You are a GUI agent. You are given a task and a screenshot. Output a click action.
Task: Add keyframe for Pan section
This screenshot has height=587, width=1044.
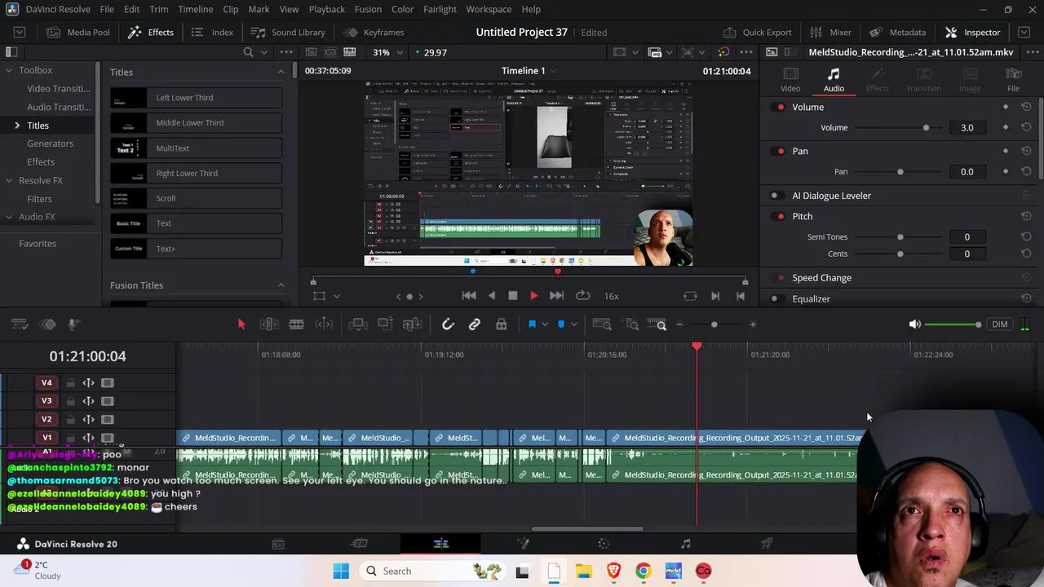tap(1005, 151)
